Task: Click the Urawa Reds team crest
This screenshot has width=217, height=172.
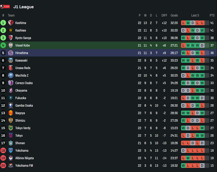Action: (11, 68)
